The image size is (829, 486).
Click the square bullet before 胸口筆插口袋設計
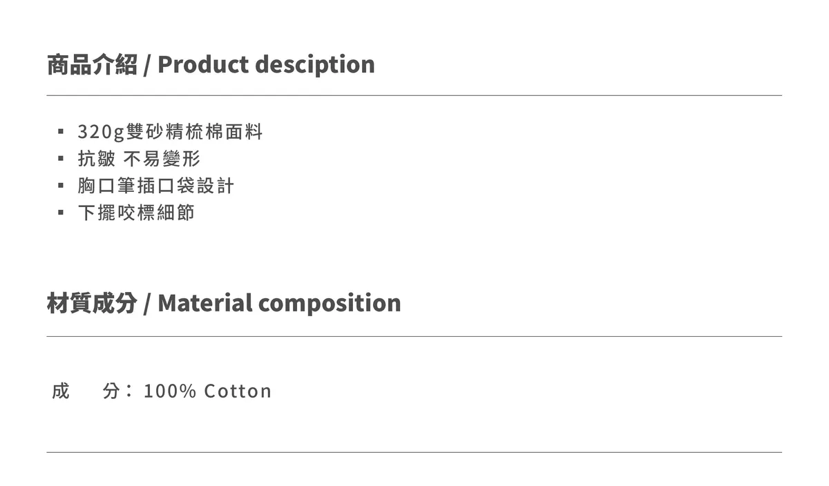[61, 186]
